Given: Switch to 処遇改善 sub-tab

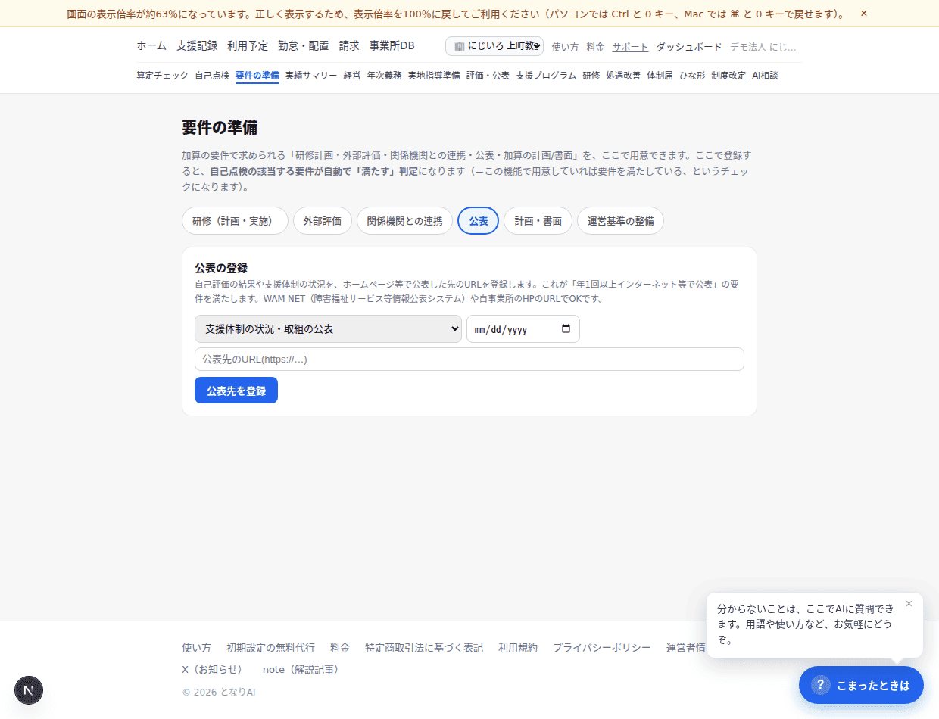Looking at the screenshot, I should coord(623,76).
